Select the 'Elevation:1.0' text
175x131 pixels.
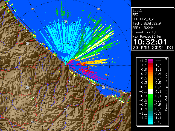coord(145,32)
